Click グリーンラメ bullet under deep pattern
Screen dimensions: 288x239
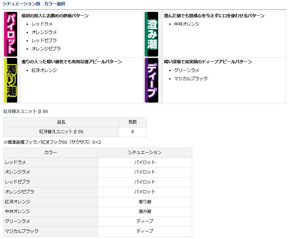click(186, 70)
